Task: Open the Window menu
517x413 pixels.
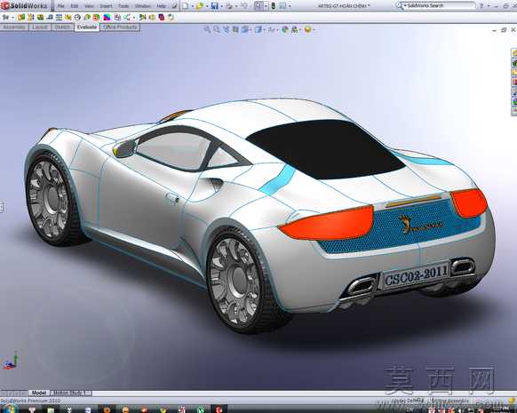Action: (x=143, y=6)
